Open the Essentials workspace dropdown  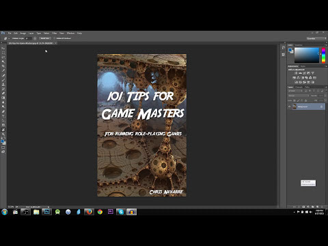coord(316,38)
